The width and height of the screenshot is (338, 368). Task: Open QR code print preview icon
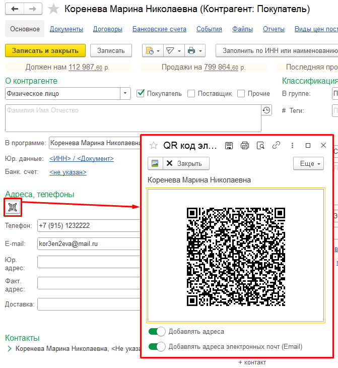[260, 146]
